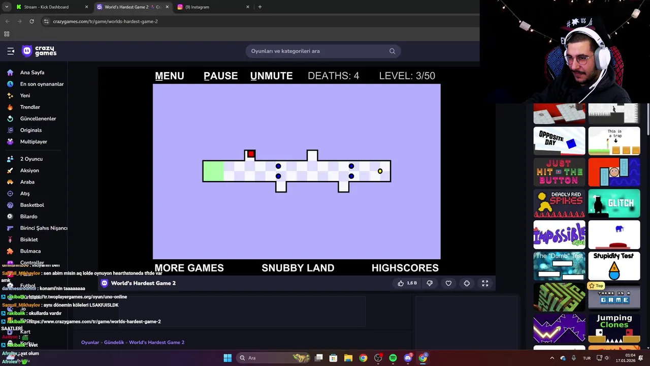Open the Impossible Quiz game thumbnail

[x=559, y=235]
